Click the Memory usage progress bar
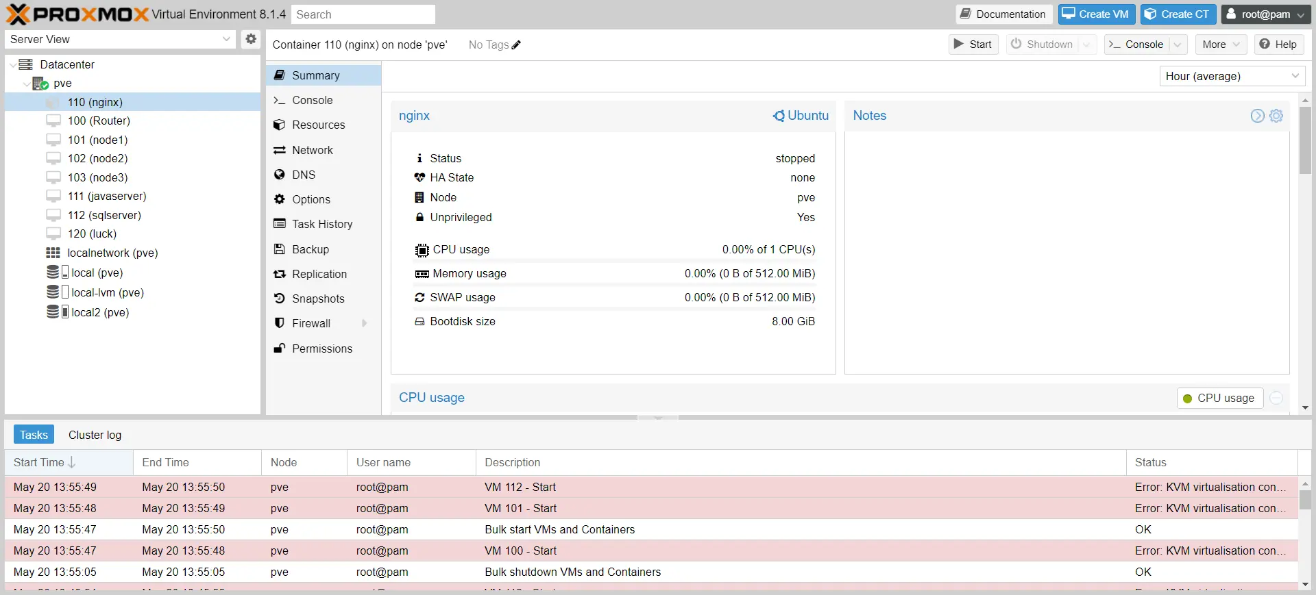 pyautogui.click(x=615, y=286)
